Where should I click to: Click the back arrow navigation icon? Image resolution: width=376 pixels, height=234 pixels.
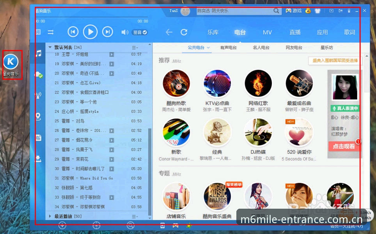(169, 32)
